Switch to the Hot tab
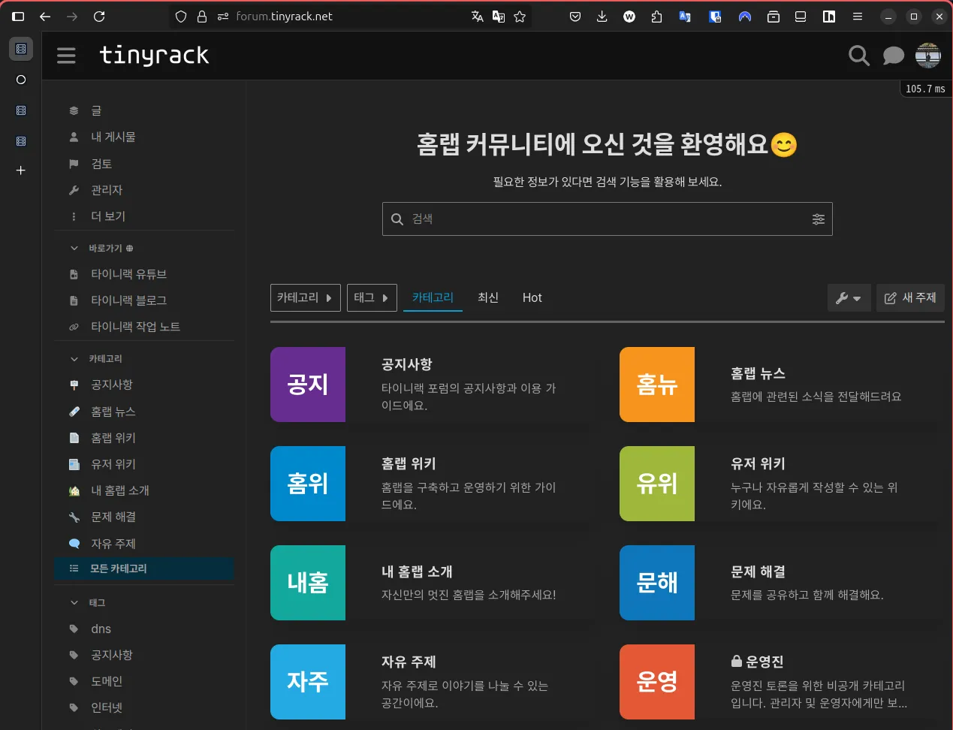This screenshot has height=730, width=953. click(x=532, y=298)
